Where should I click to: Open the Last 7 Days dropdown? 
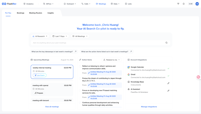[x=60, y=36]
